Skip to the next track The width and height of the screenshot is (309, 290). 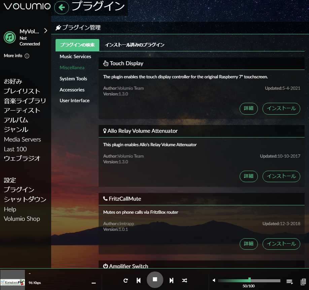click(171, 280)
